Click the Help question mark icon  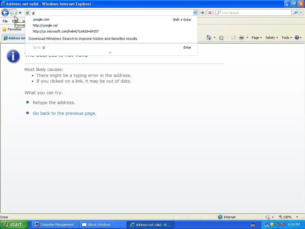click(x=297, y=38)
